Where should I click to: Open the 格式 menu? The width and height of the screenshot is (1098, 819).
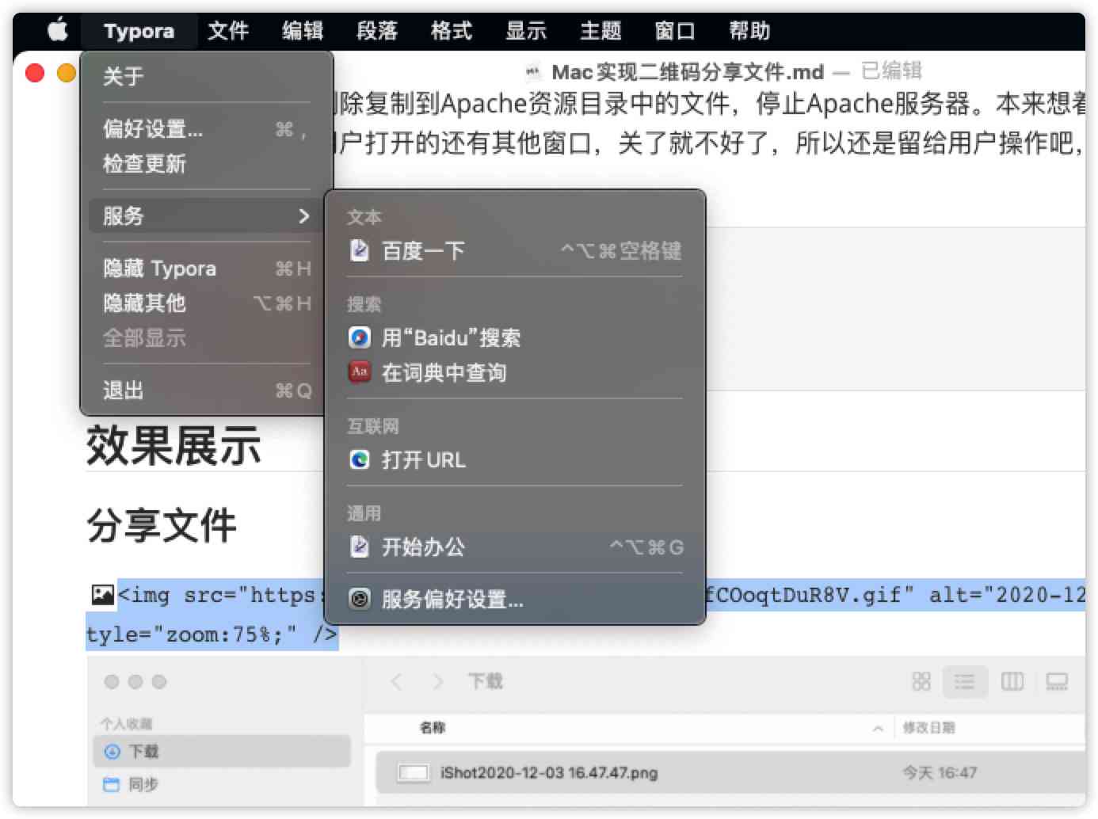pos(452,31)
